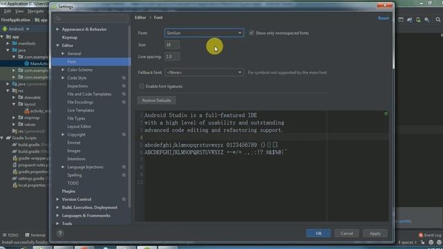443x249 pixels.
Task: Select Keymap in settings tree
Action: pyautogui.click(x=69, y=37)
